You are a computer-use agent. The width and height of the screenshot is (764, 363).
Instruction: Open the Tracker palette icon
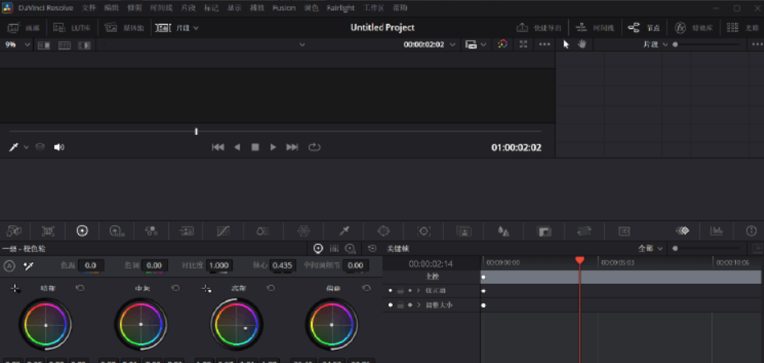tap(423, 231)
